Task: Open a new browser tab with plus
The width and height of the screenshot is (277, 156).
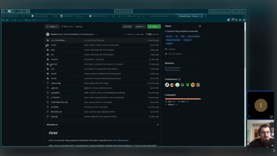Action: 206,16
